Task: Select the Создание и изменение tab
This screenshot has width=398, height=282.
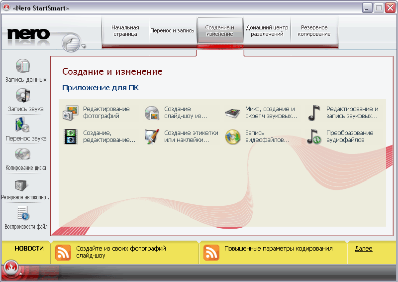Action: (x=220, y=31)
